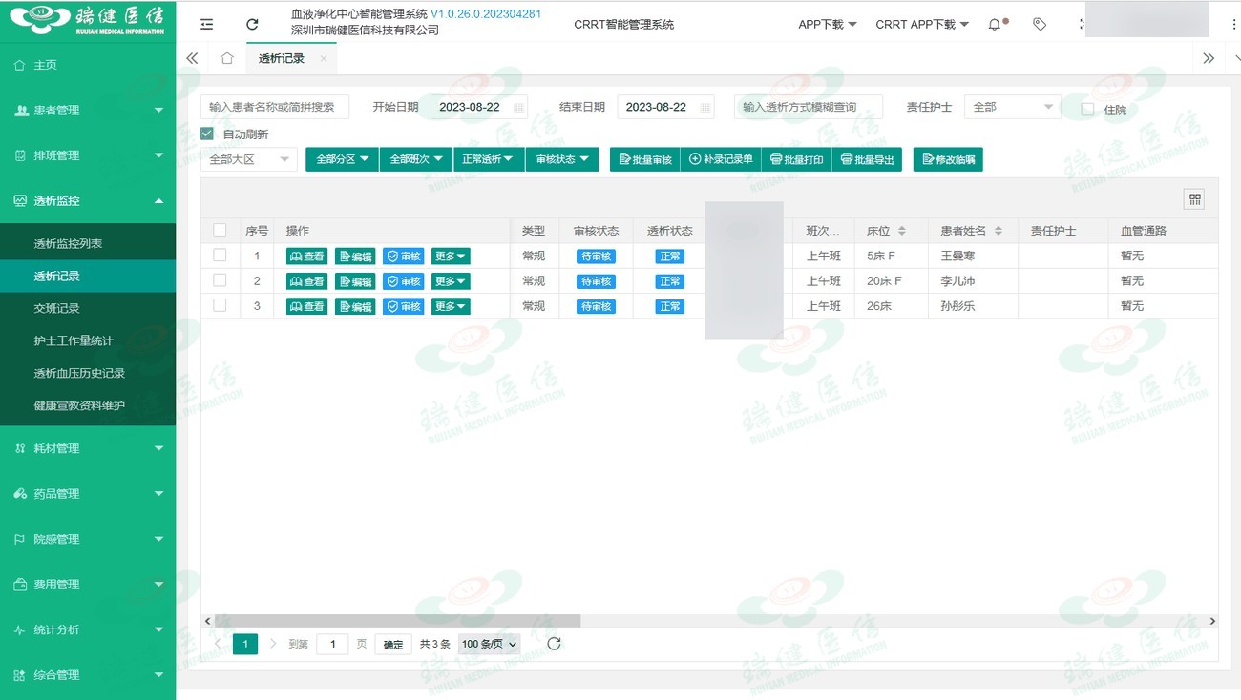Click the horizontal table scrollbar

[x=397, y=621]
